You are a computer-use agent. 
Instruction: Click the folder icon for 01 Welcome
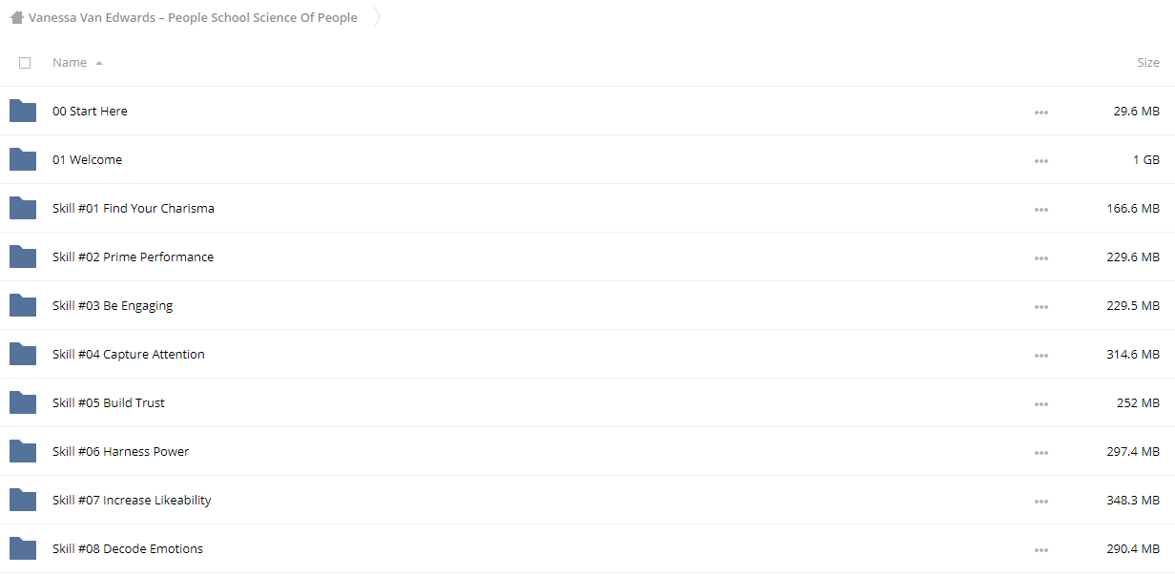point(23,159)
